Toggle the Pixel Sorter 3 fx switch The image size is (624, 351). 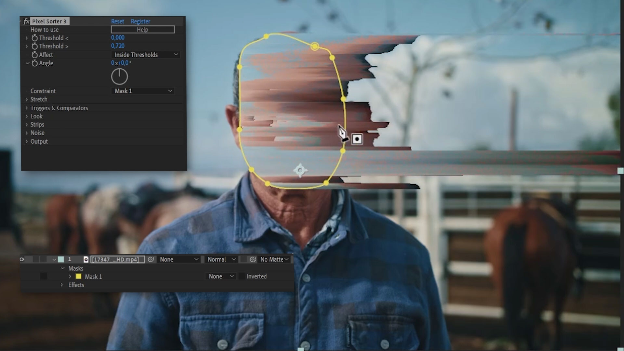point(26,21)
